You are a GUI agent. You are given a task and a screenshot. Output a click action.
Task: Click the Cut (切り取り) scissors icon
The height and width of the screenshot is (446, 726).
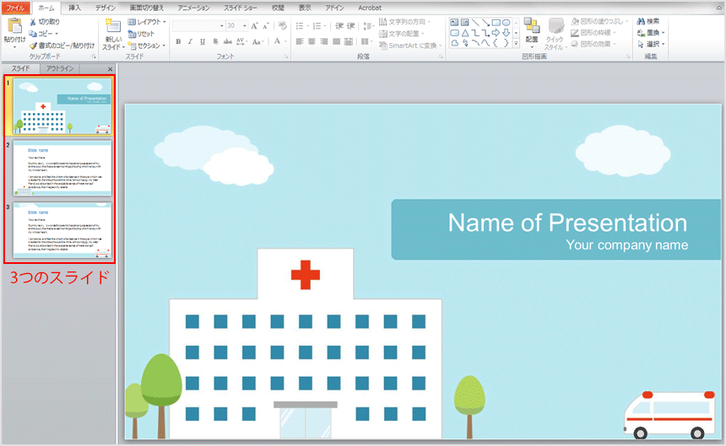click(x=33, y=22)
